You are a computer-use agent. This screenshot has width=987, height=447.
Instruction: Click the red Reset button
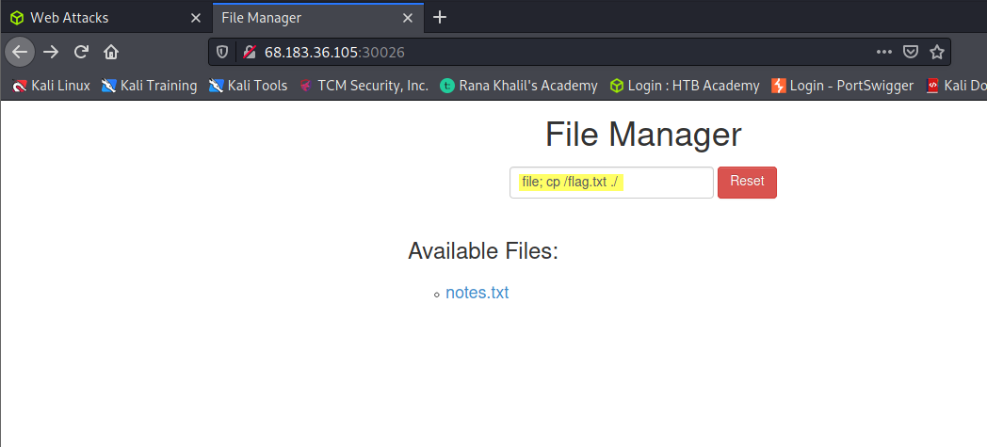(747, 183)
